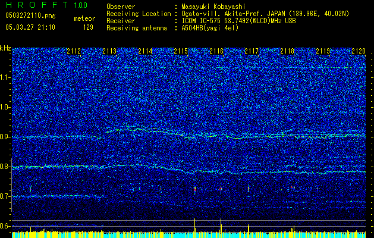Click the 2120 time marker
This screenshot has height=238, width=374.
point(359,51)
